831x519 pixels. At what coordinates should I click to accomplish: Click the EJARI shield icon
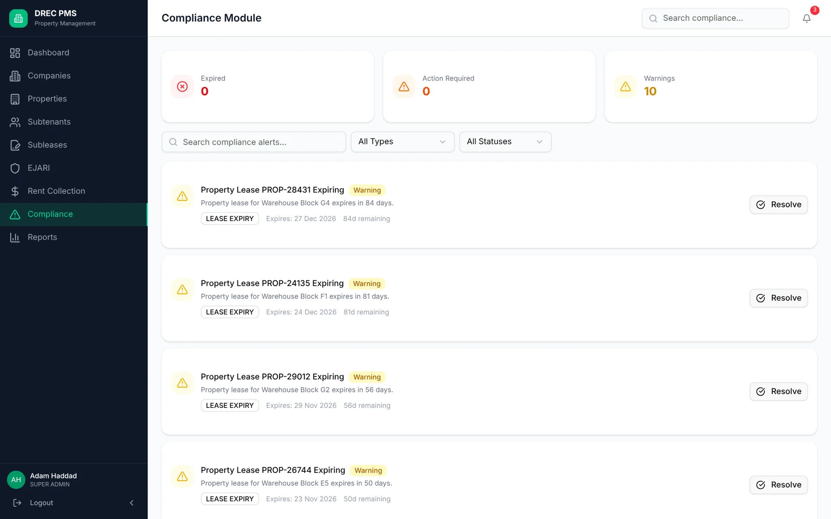coord(15,168)
